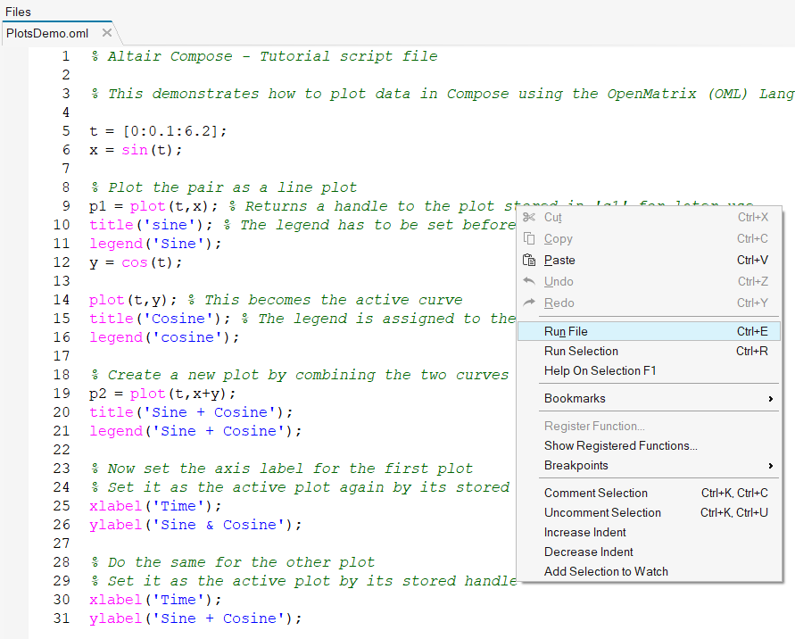Click Increase Indent in menu

585,532
